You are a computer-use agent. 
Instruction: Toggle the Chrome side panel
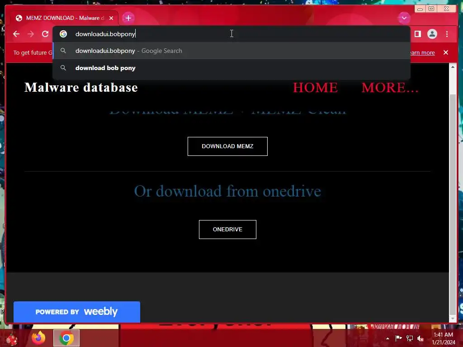417,34
